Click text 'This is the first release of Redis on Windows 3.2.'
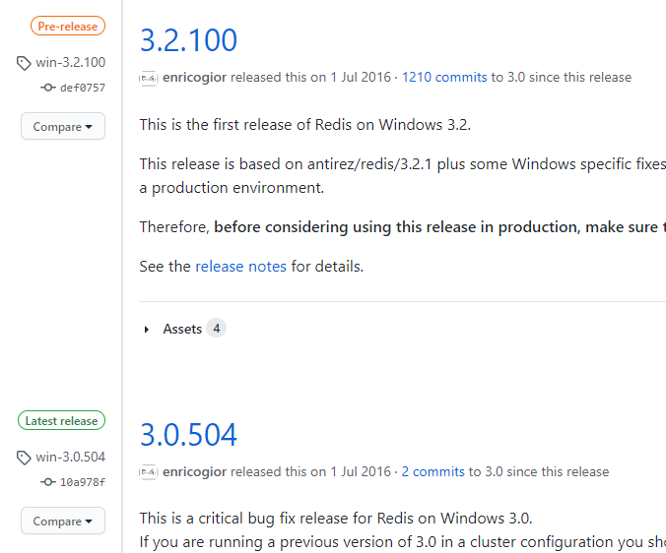Screen dimensions: 666x553 (305, 125)
